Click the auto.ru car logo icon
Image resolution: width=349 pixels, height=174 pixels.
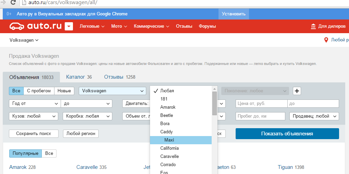pyautogui.click(x=17, y=26)
